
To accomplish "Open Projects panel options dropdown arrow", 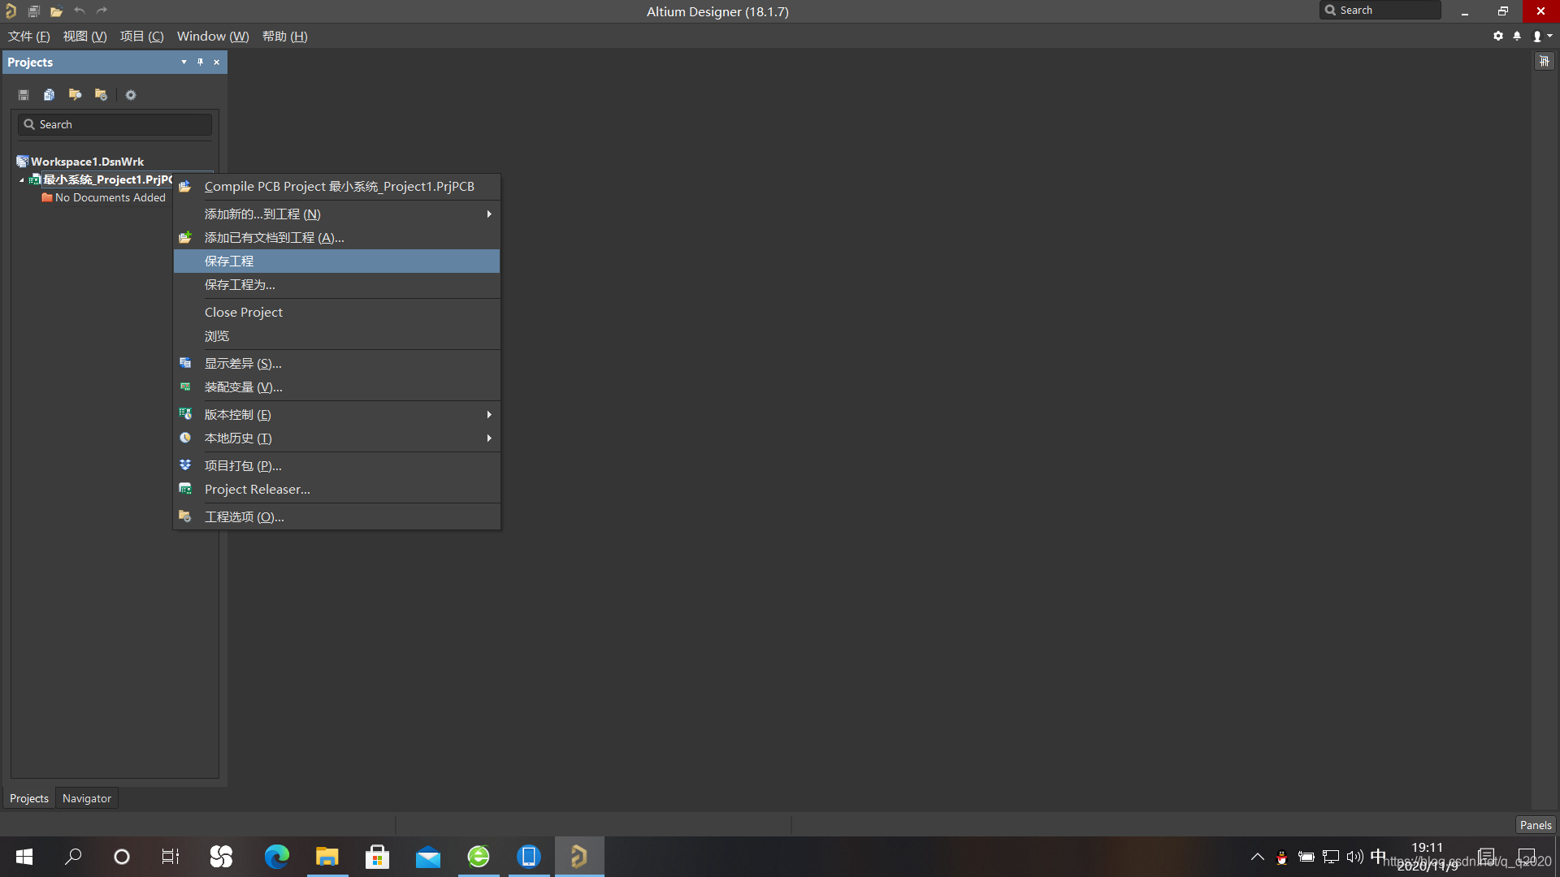I will click(184, 62).
